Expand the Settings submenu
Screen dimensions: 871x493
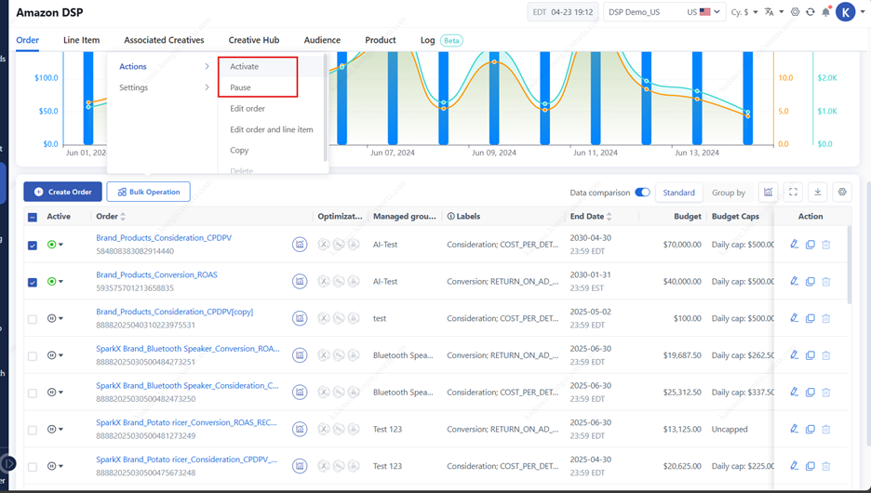(163, 87)
